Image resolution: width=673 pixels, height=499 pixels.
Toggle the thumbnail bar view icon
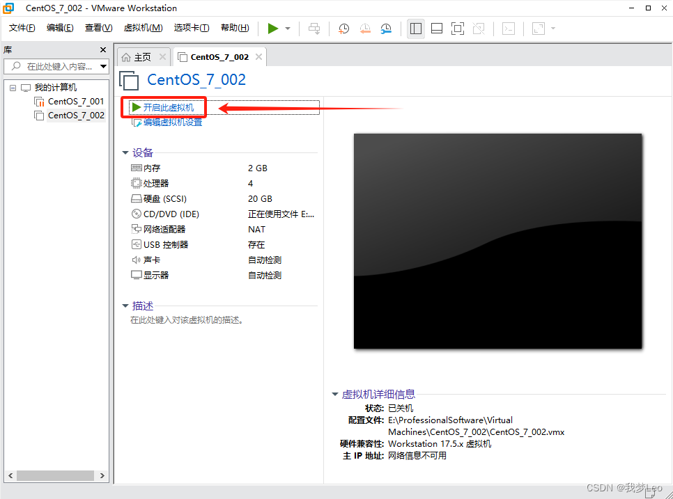[437, 29]
